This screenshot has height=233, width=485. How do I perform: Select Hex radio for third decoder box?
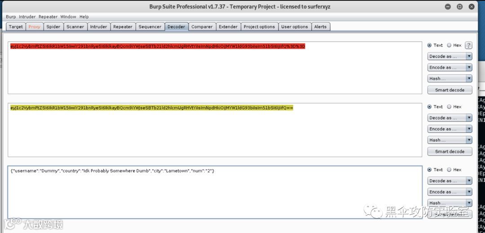(x=449, y=169)
